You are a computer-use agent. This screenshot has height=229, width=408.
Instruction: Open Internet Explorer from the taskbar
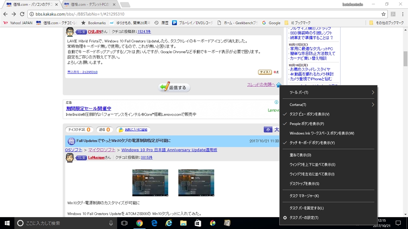[169, 223]
